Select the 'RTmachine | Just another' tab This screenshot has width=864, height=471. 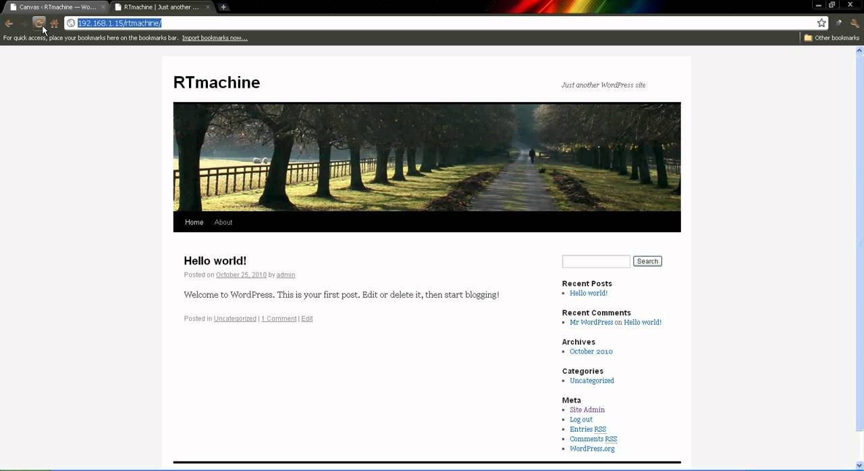pos(161,7)
